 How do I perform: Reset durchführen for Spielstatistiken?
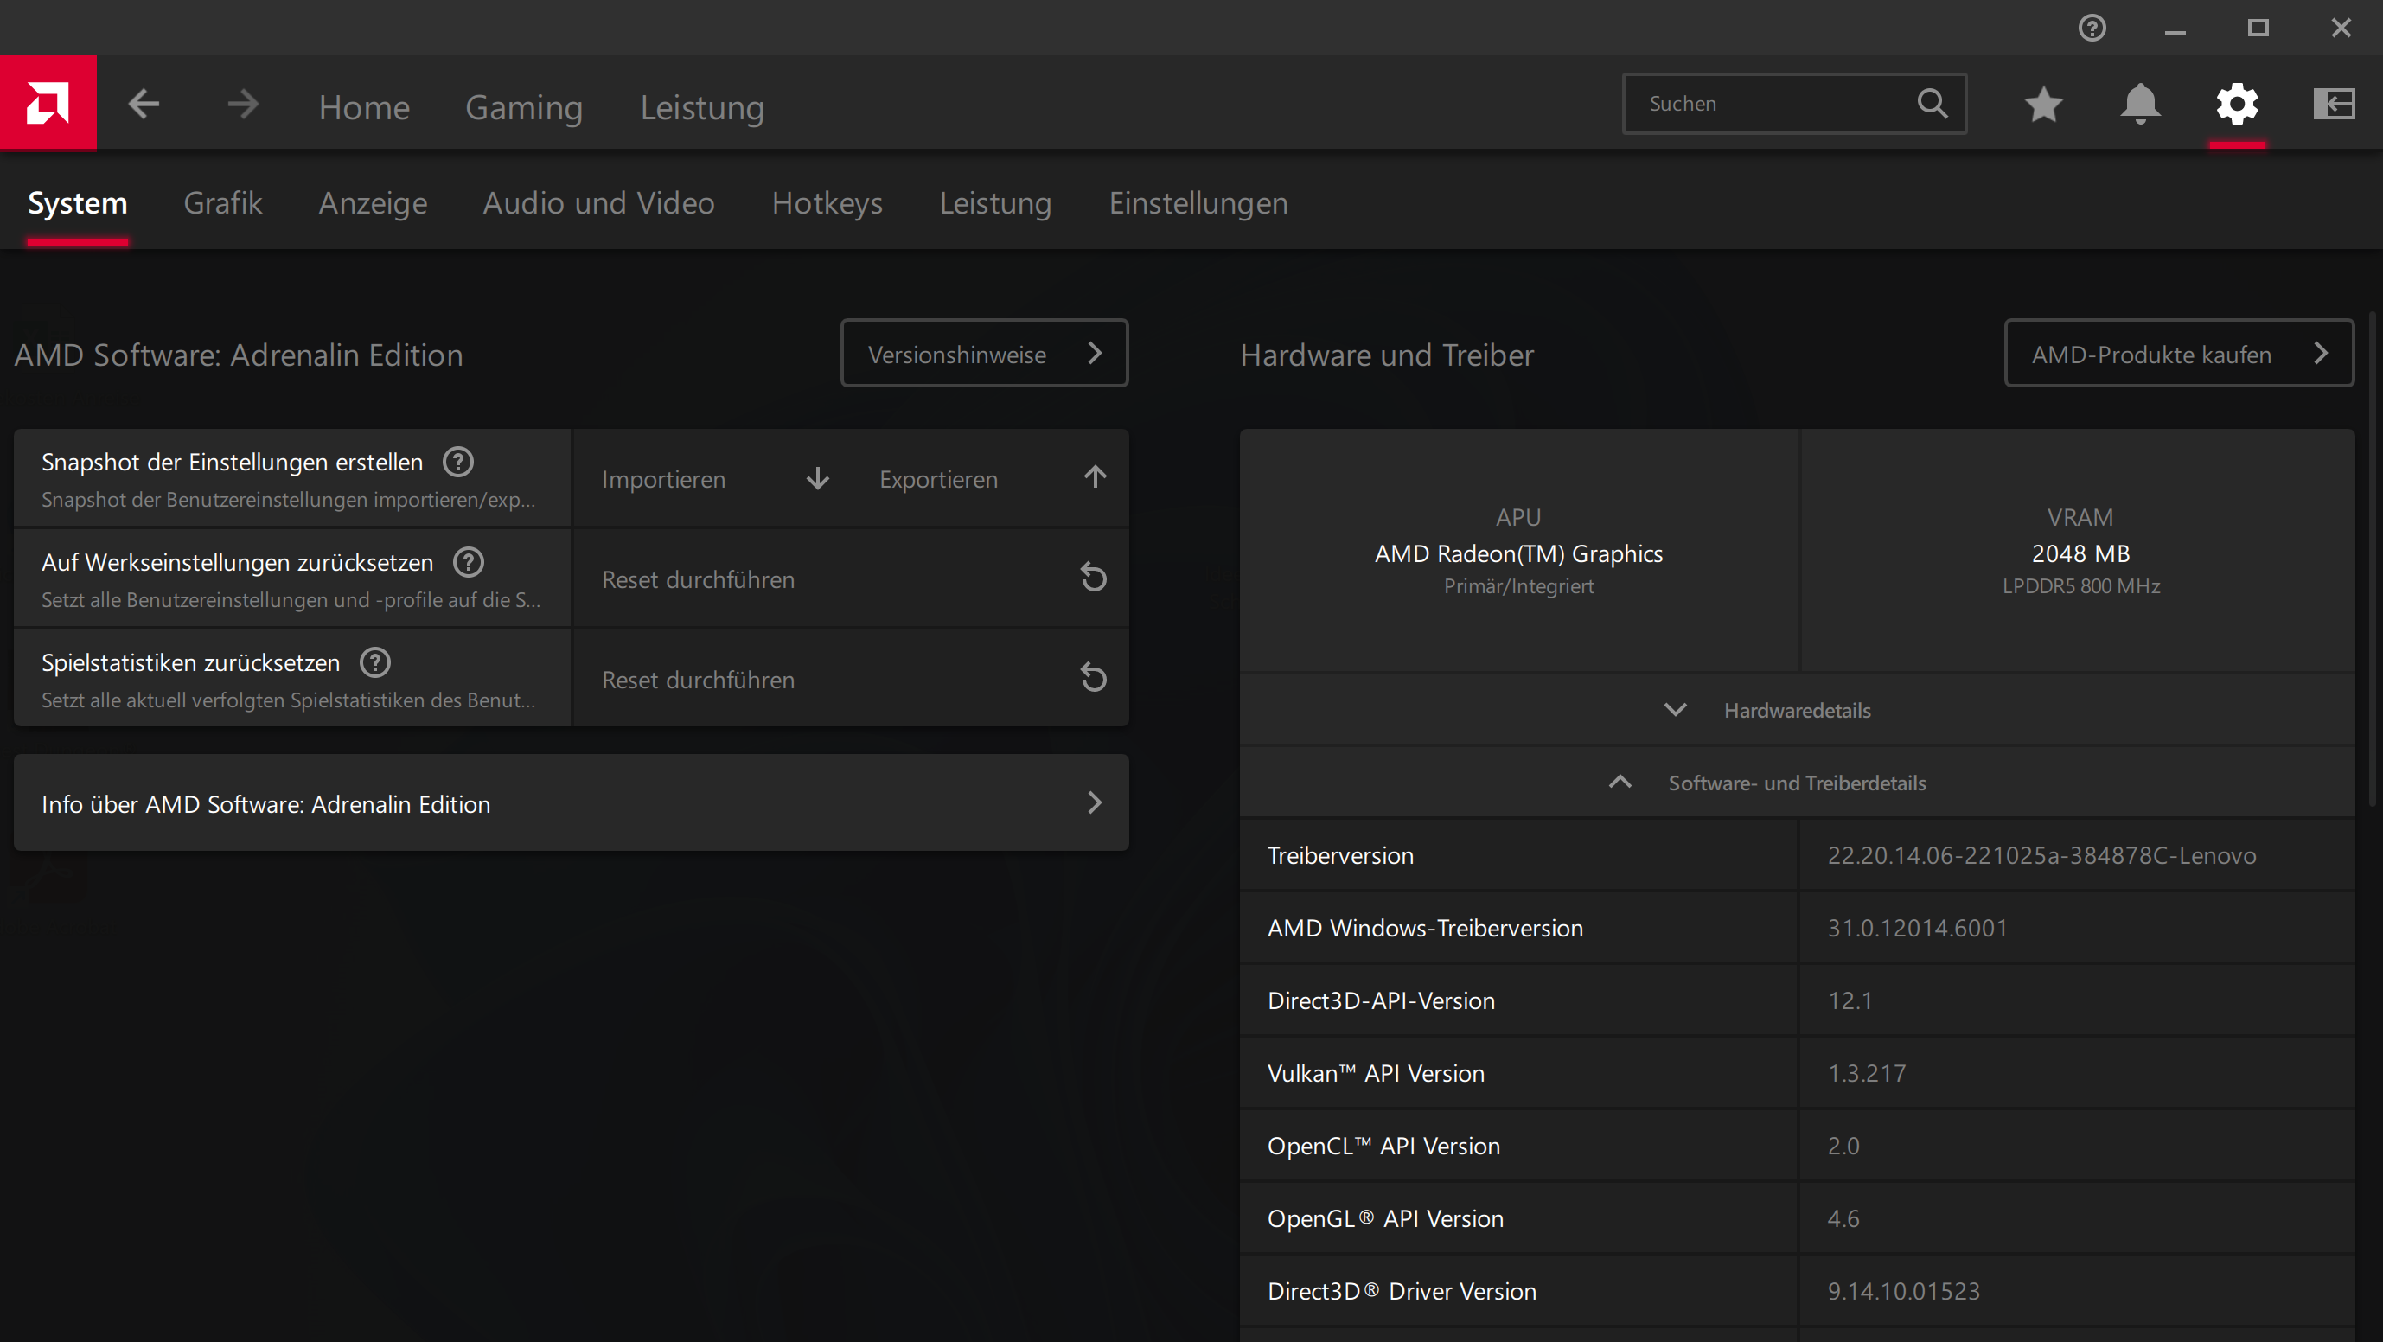click(851, 679)
